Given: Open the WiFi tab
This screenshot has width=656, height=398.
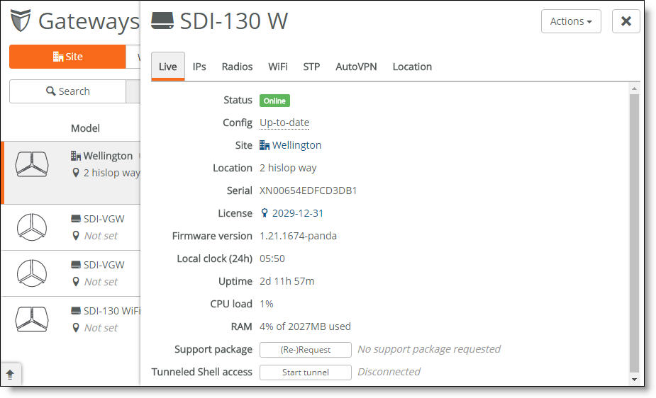Looking at the screenshot, I should click(278, 67).
